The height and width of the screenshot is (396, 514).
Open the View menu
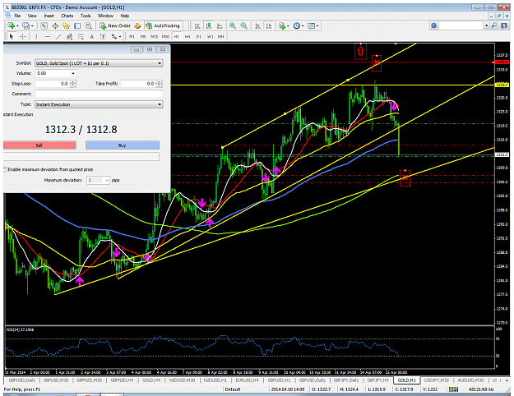tap(32, 16)
